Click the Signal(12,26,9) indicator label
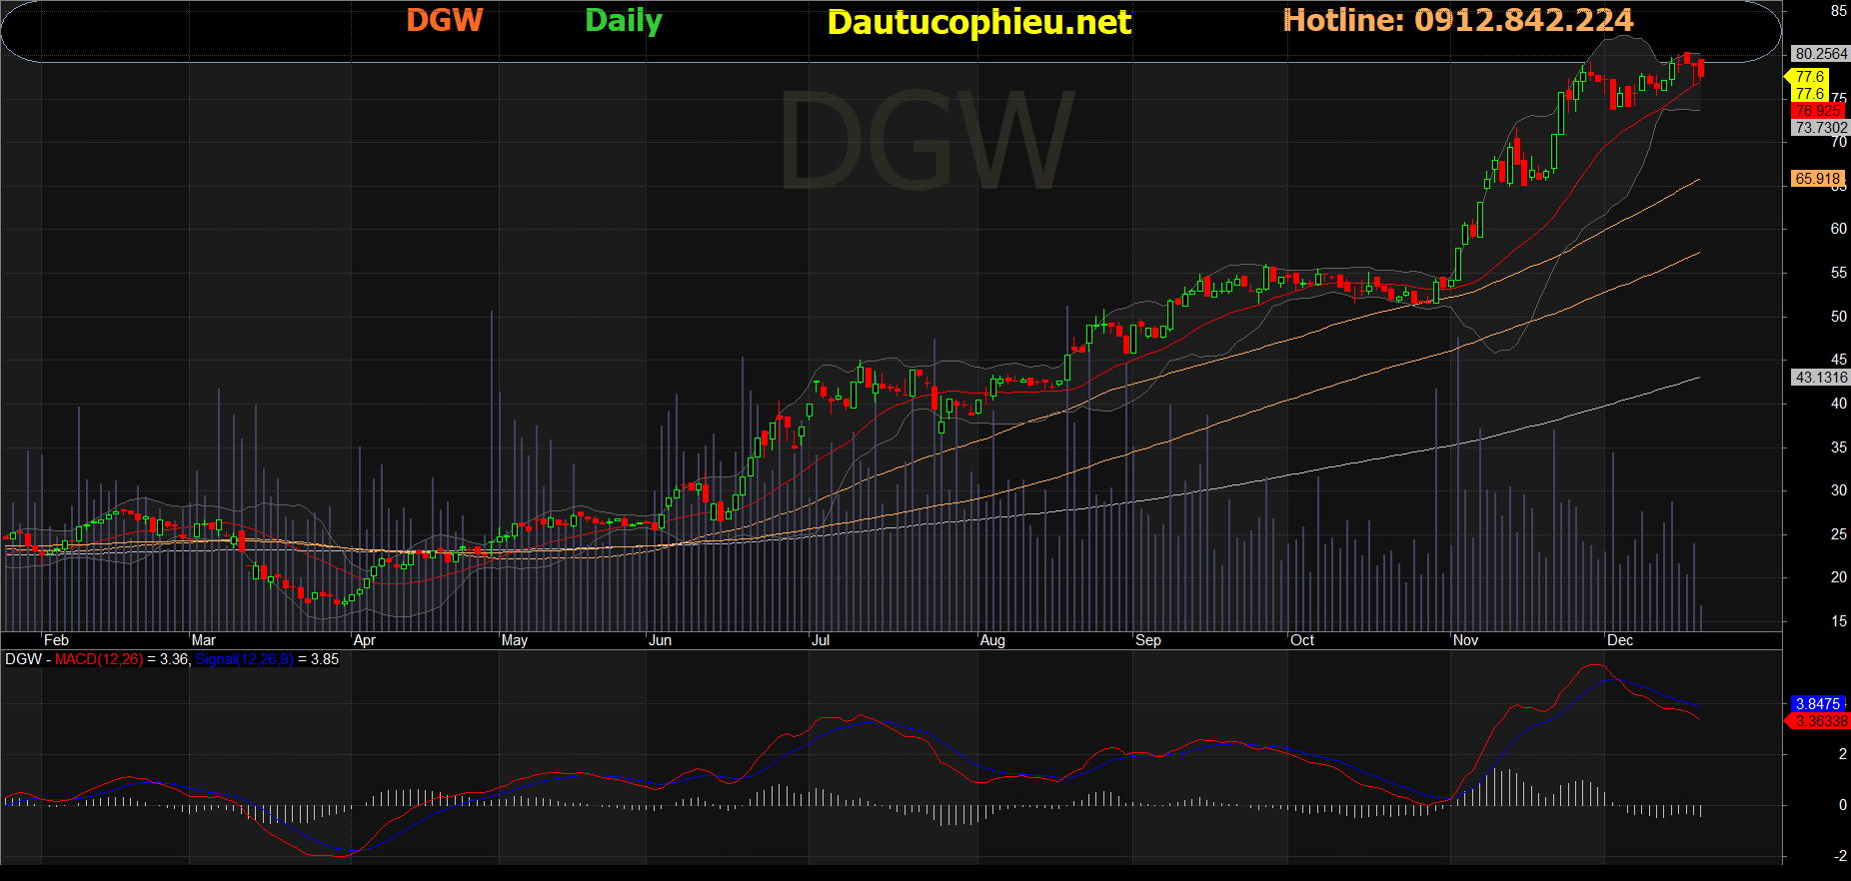Image resolution: width=1851 pixels, height=881 pixels. point(245,659)
